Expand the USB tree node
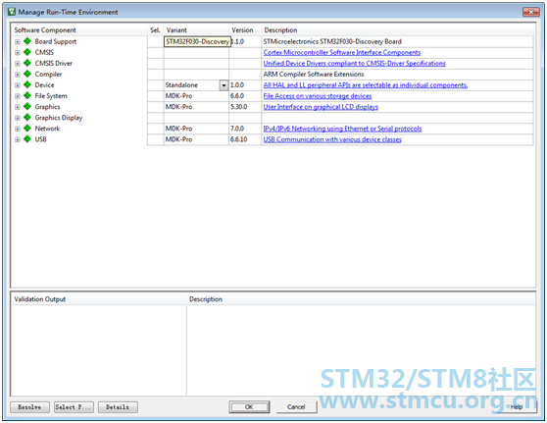547x423 pixels. [17, 139]
